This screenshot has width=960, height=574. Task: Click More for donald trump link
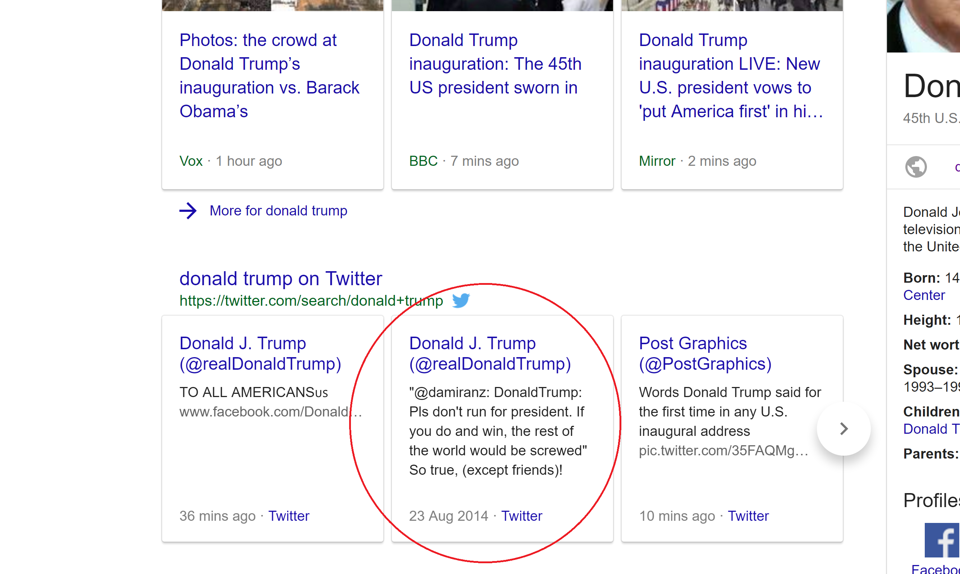(278, 211)
